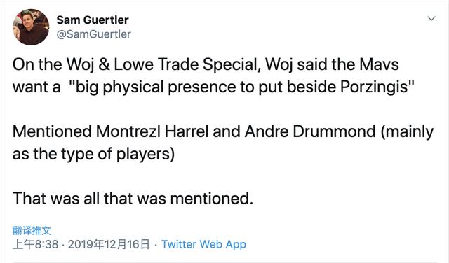
Task: Click the word 'Mavs' in the tweet
Action: click(x=379, y=64)
